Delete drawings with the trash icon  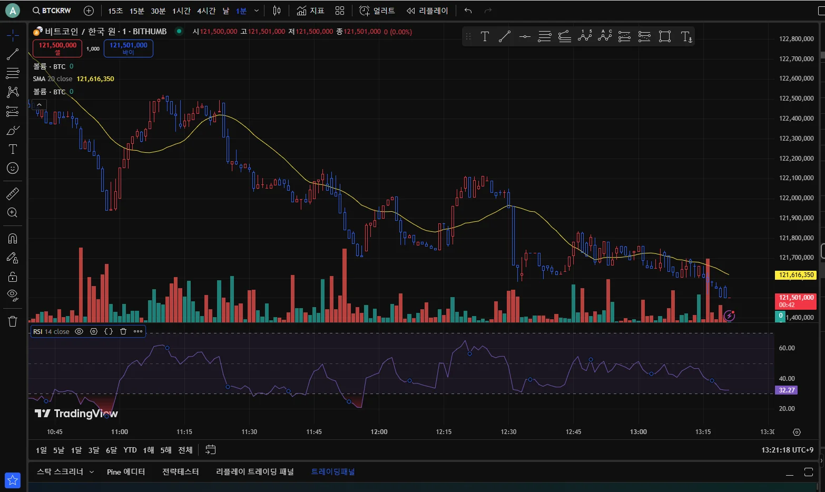[13, 321]
